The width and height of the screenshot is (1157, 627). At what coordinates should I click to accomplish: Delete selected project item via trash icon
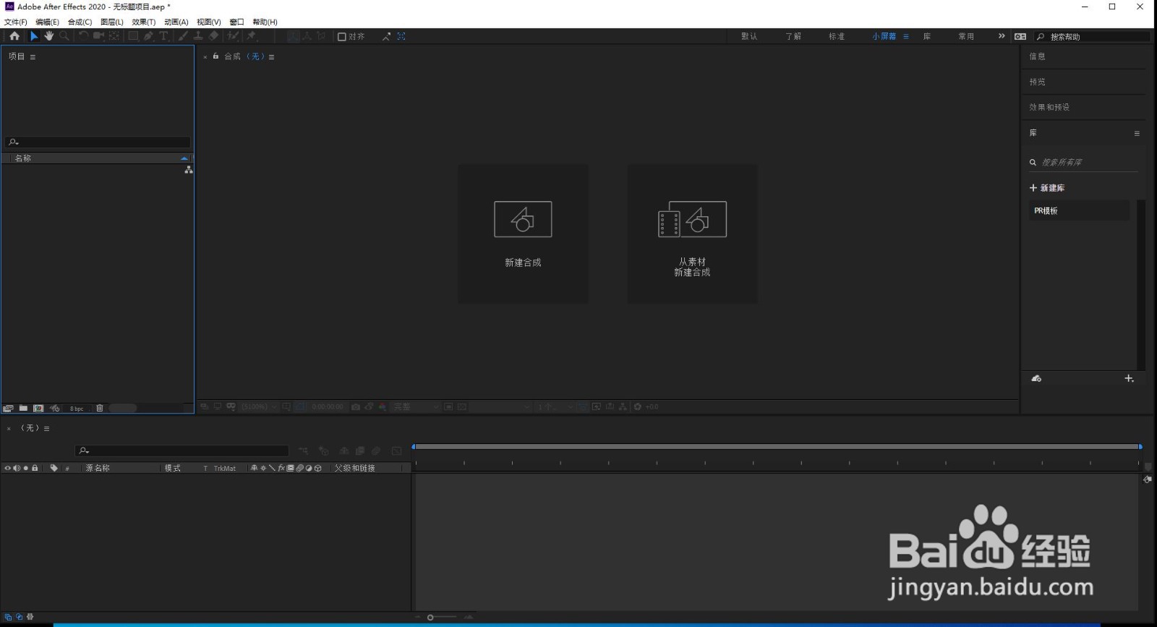100,409
